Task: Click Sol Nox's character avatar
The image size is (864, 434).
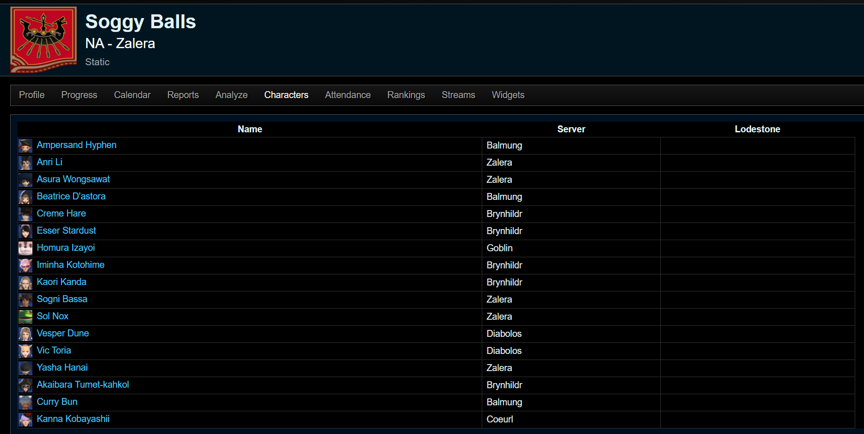Action: [x=25, y=317]
